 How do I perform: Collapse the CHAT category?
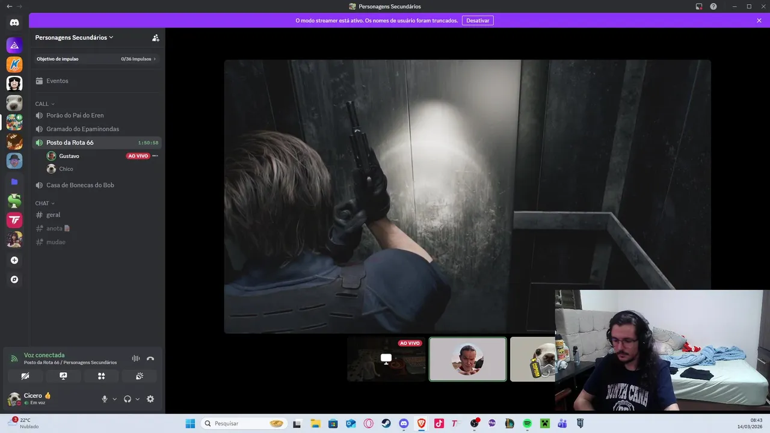point(45,203)
